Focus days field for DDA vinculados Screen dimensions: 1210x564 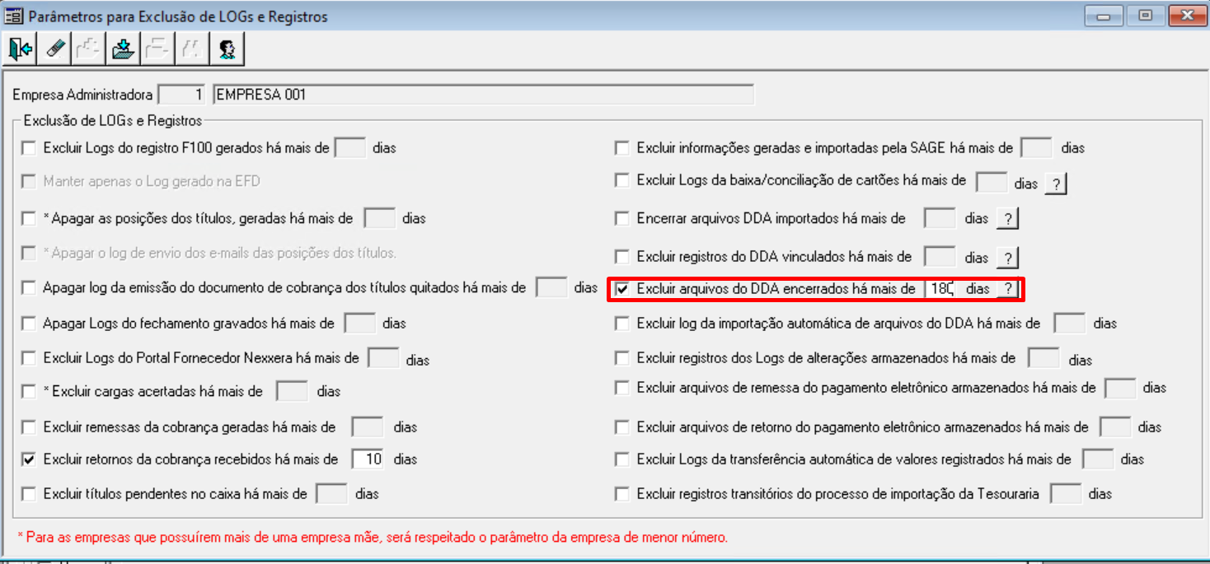[x=940, y=257]
